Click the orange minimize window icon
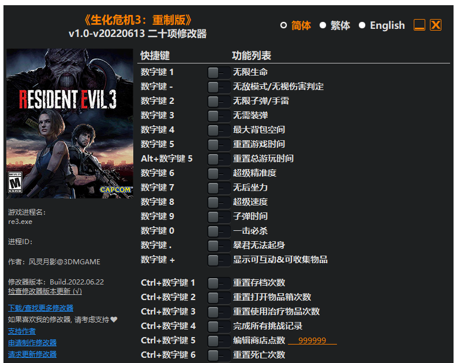 [419, 25]
